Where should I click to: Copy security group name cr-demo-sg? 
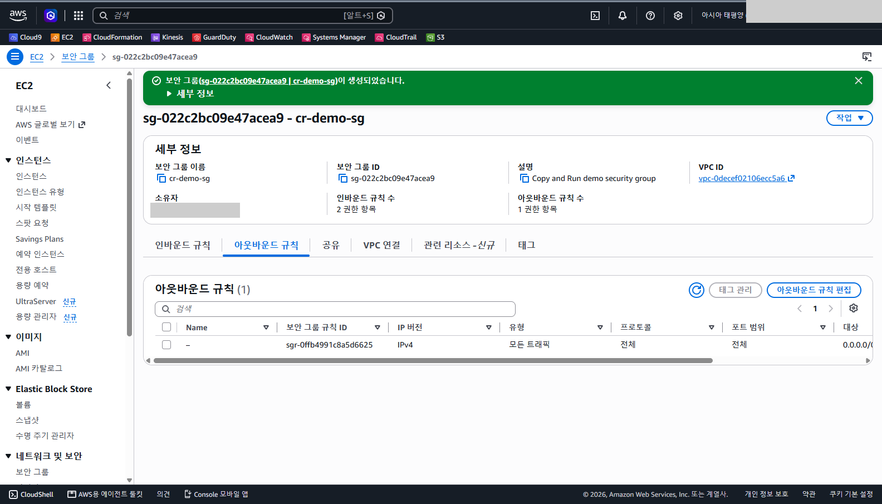click(x=161, y=178)
